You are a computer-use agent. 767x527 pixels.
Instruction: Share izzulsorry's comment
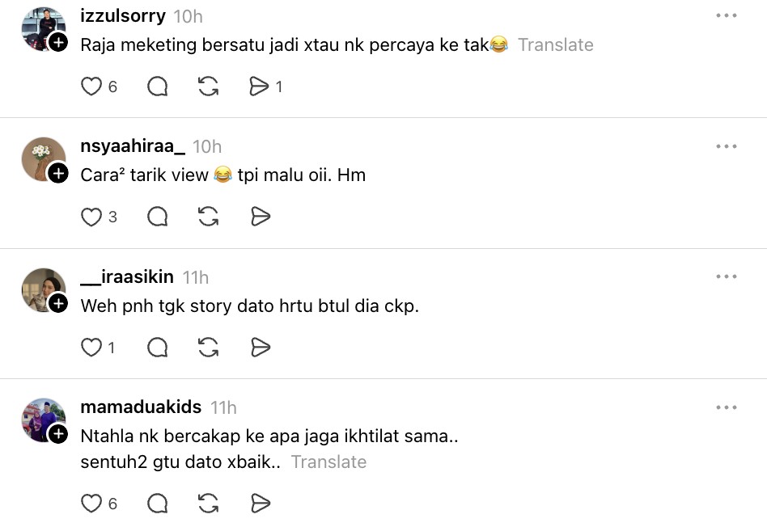pyautogui.click(x=259, y=86)
